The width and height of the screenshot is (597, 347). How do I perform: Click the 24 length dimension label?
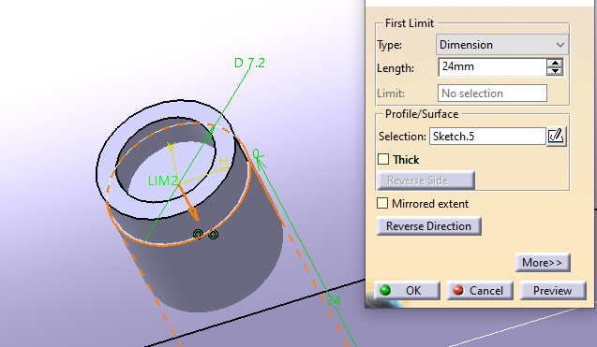tap(334, 300)
